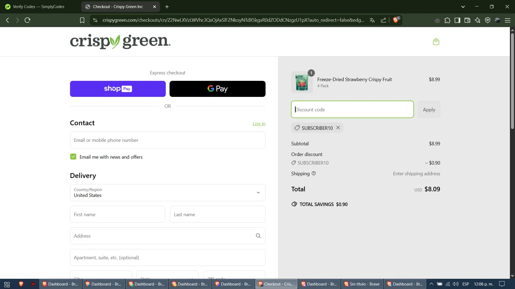Pay with Shop Pay button
515x289 pixels.
tap(118, 89)
